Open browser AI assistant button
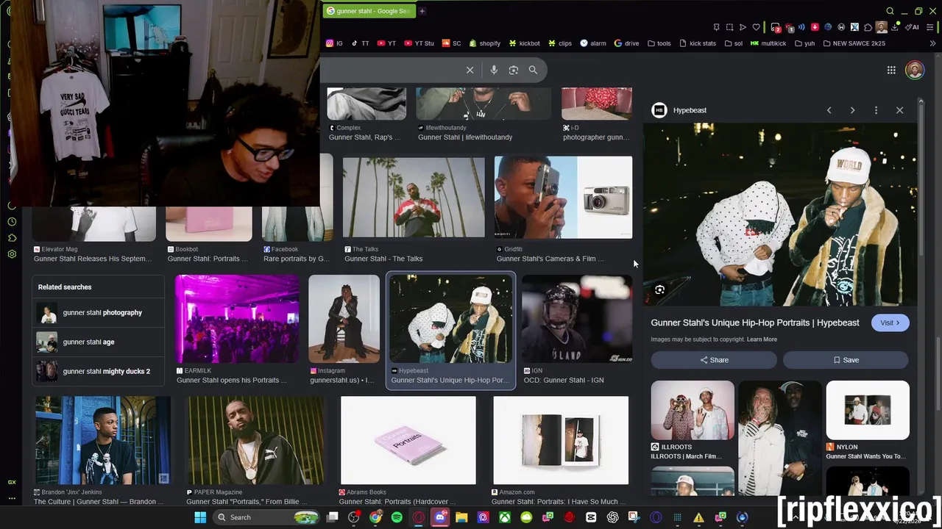 coord(913,27)
